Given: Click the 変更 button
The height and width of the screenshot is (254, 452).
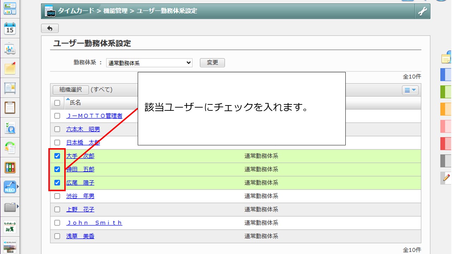Looking at the screenshot, I should [212, 63].
